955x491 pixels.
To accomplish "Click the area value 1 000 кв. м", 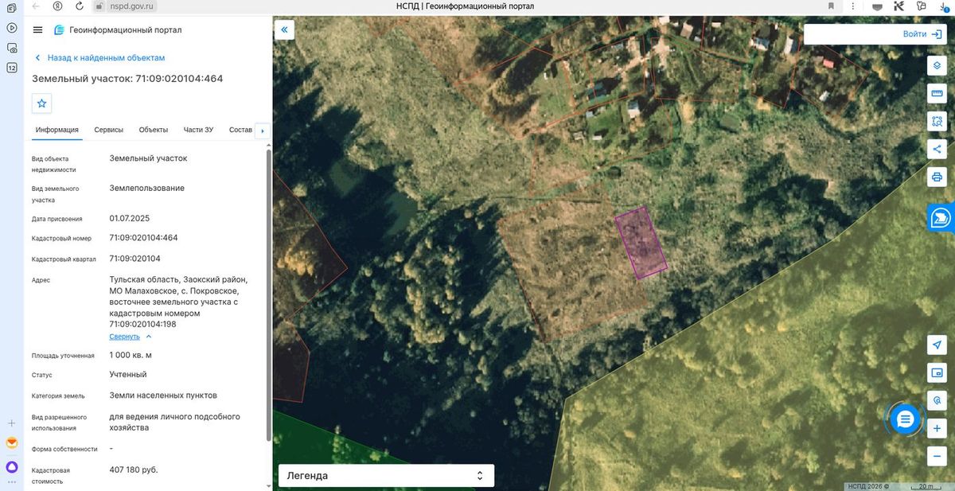I will click(131, 355).
